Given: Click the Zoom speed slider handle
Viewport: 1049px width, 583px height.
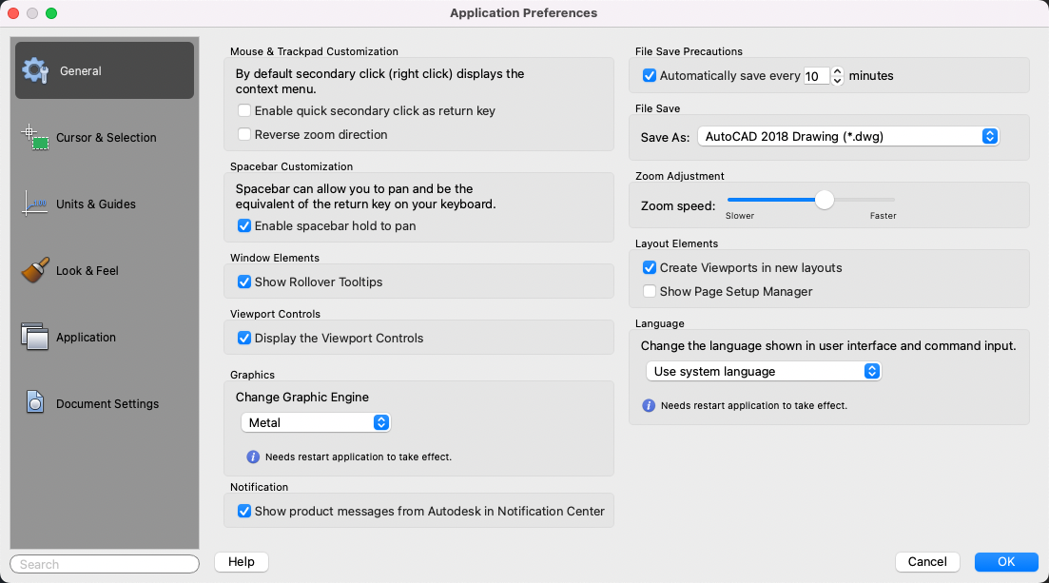Looking at the screenshot, I should pos(825,200).
